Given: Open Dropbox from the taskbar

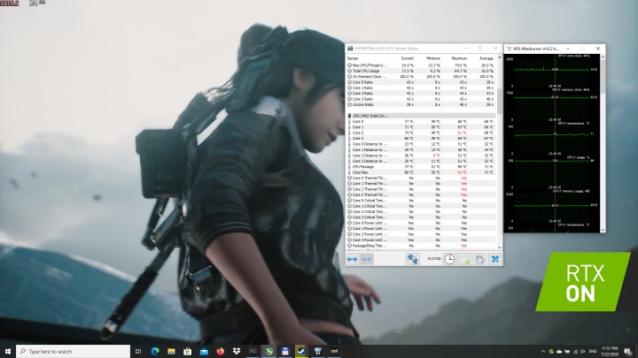Looking at the screenshot, I should pyautogui.click(x=237, y=352).
